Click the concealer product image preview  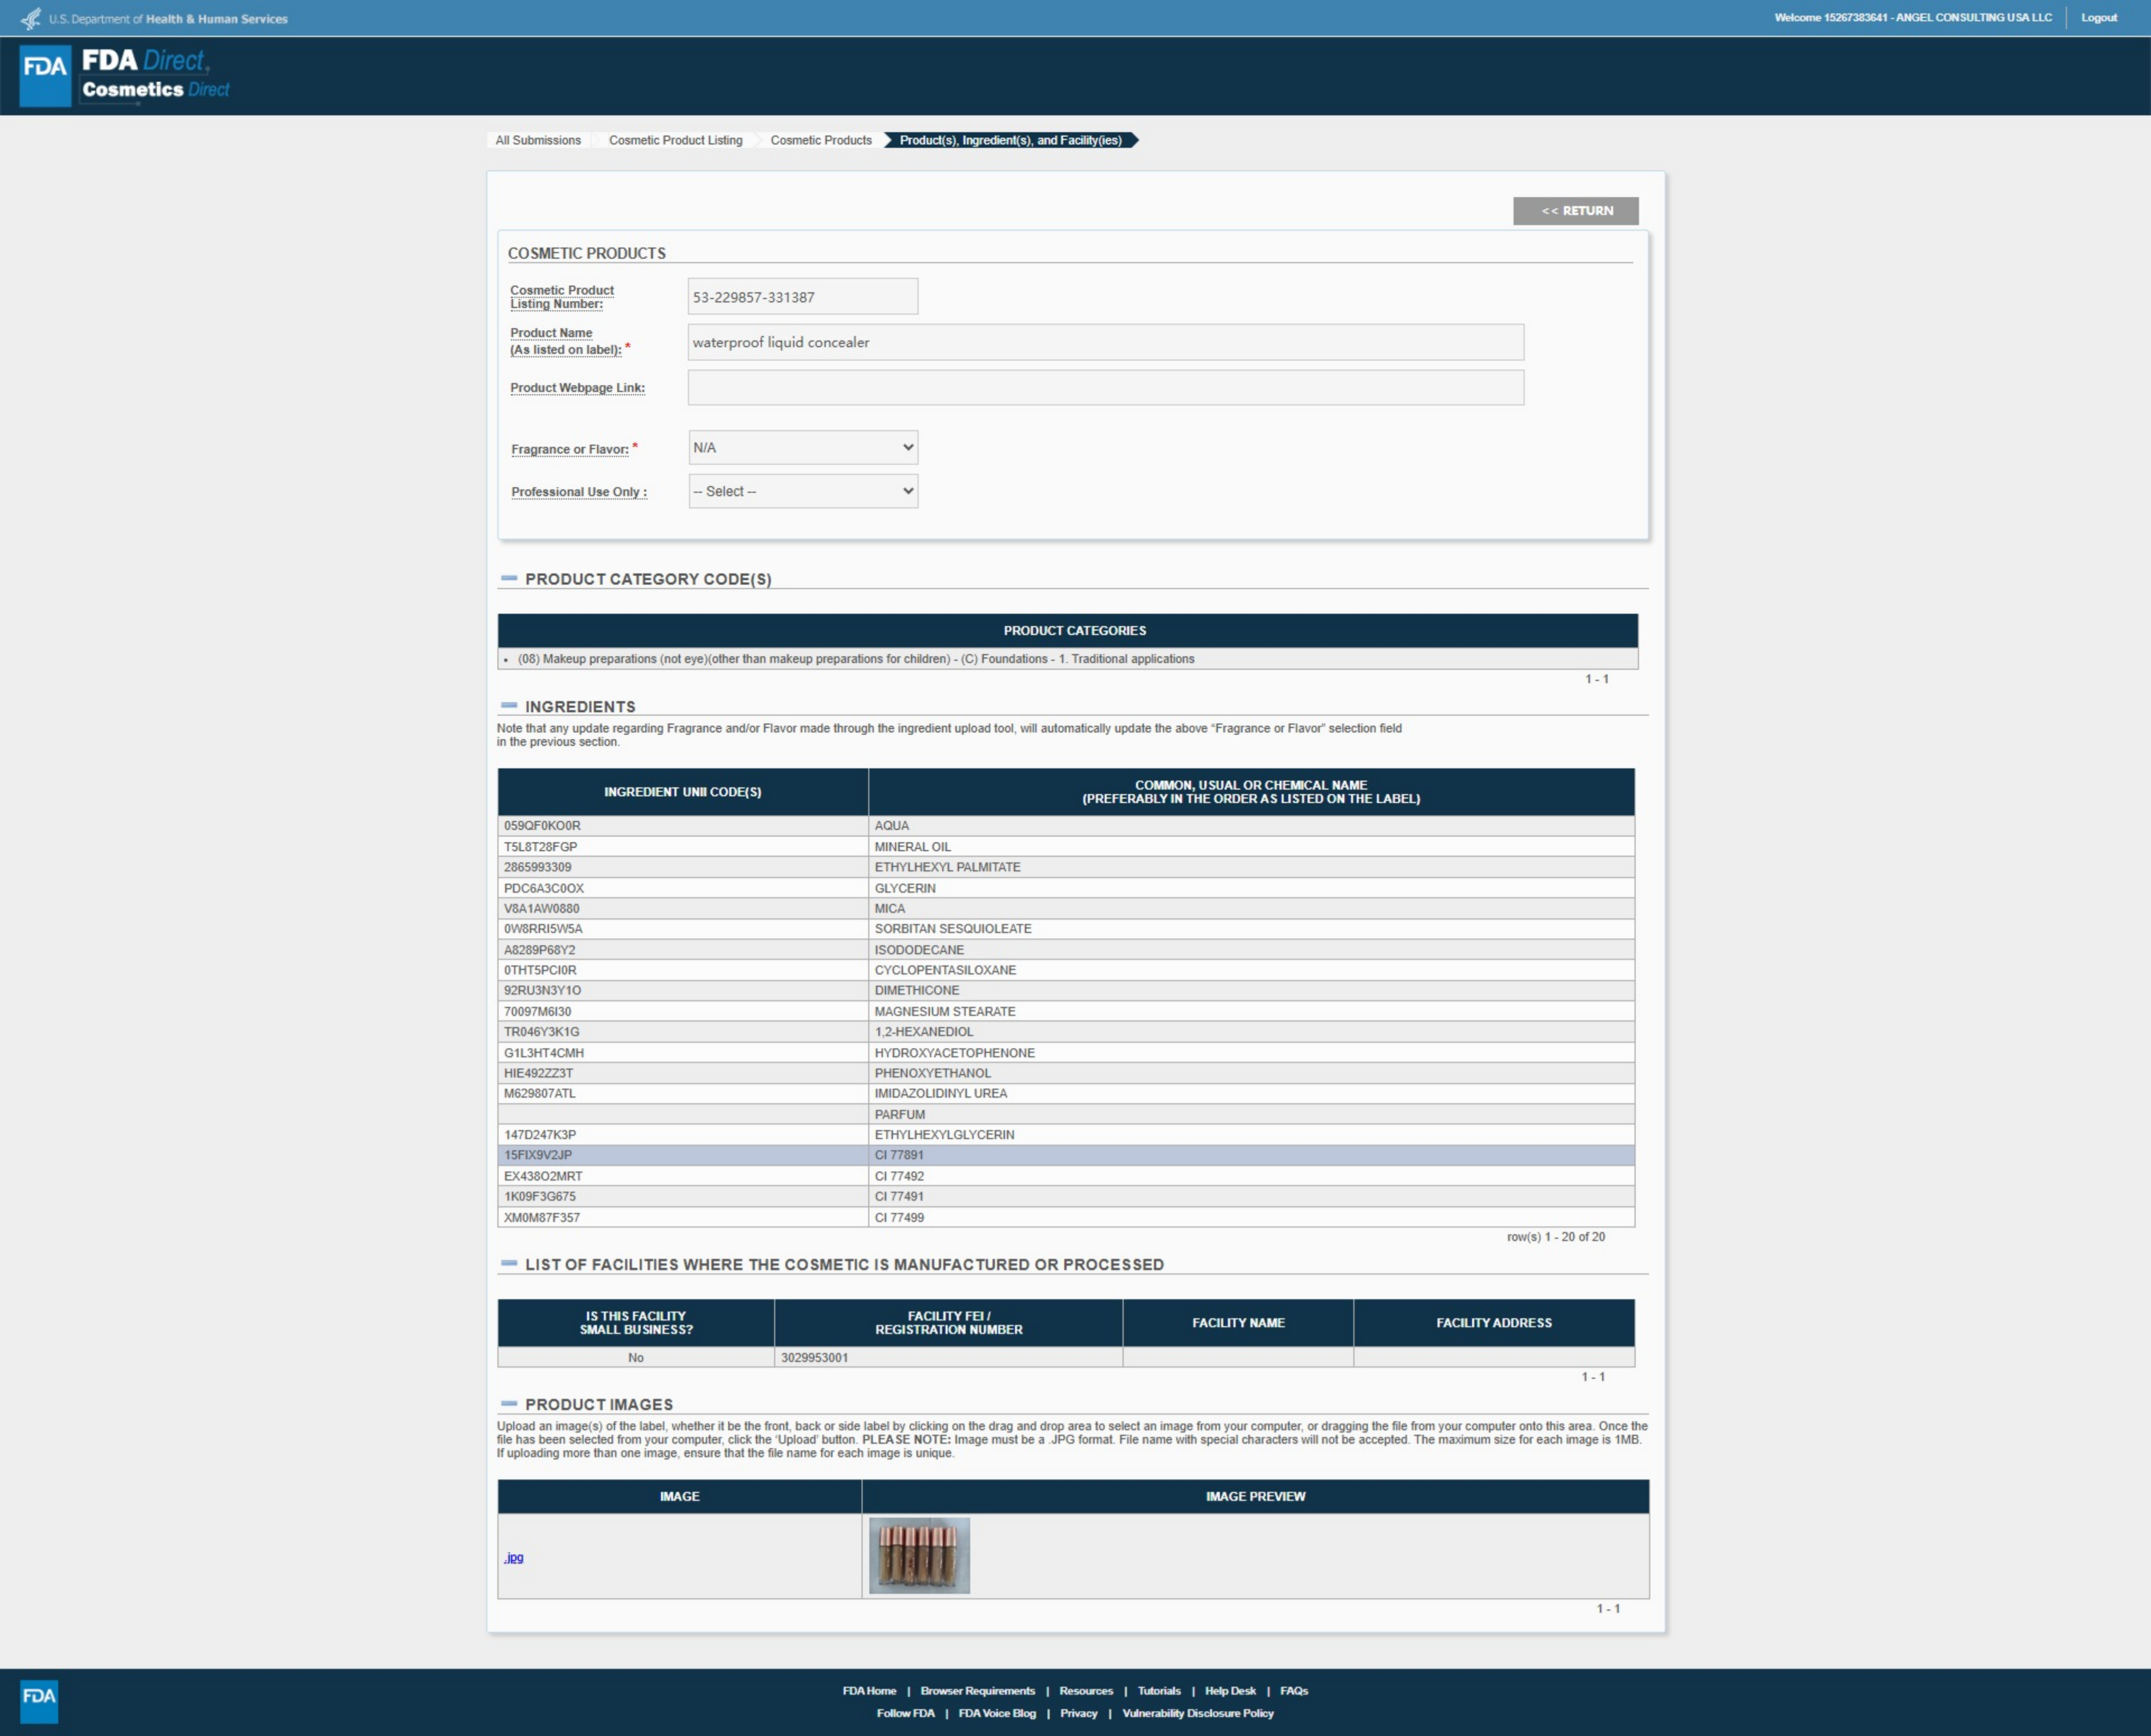click(919, 1555)
